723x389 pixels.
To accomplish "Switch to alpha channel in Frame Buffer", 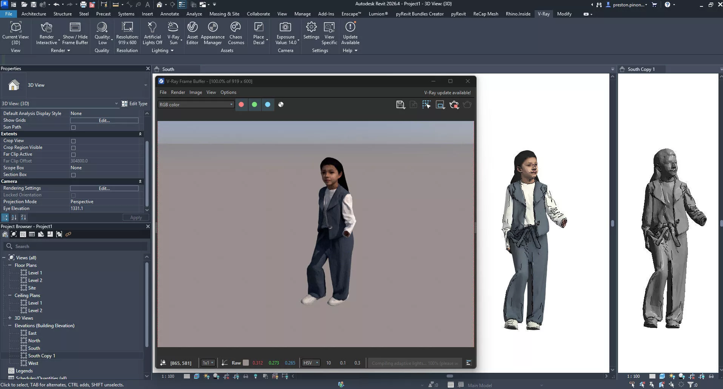I will [x=281, y=104].
